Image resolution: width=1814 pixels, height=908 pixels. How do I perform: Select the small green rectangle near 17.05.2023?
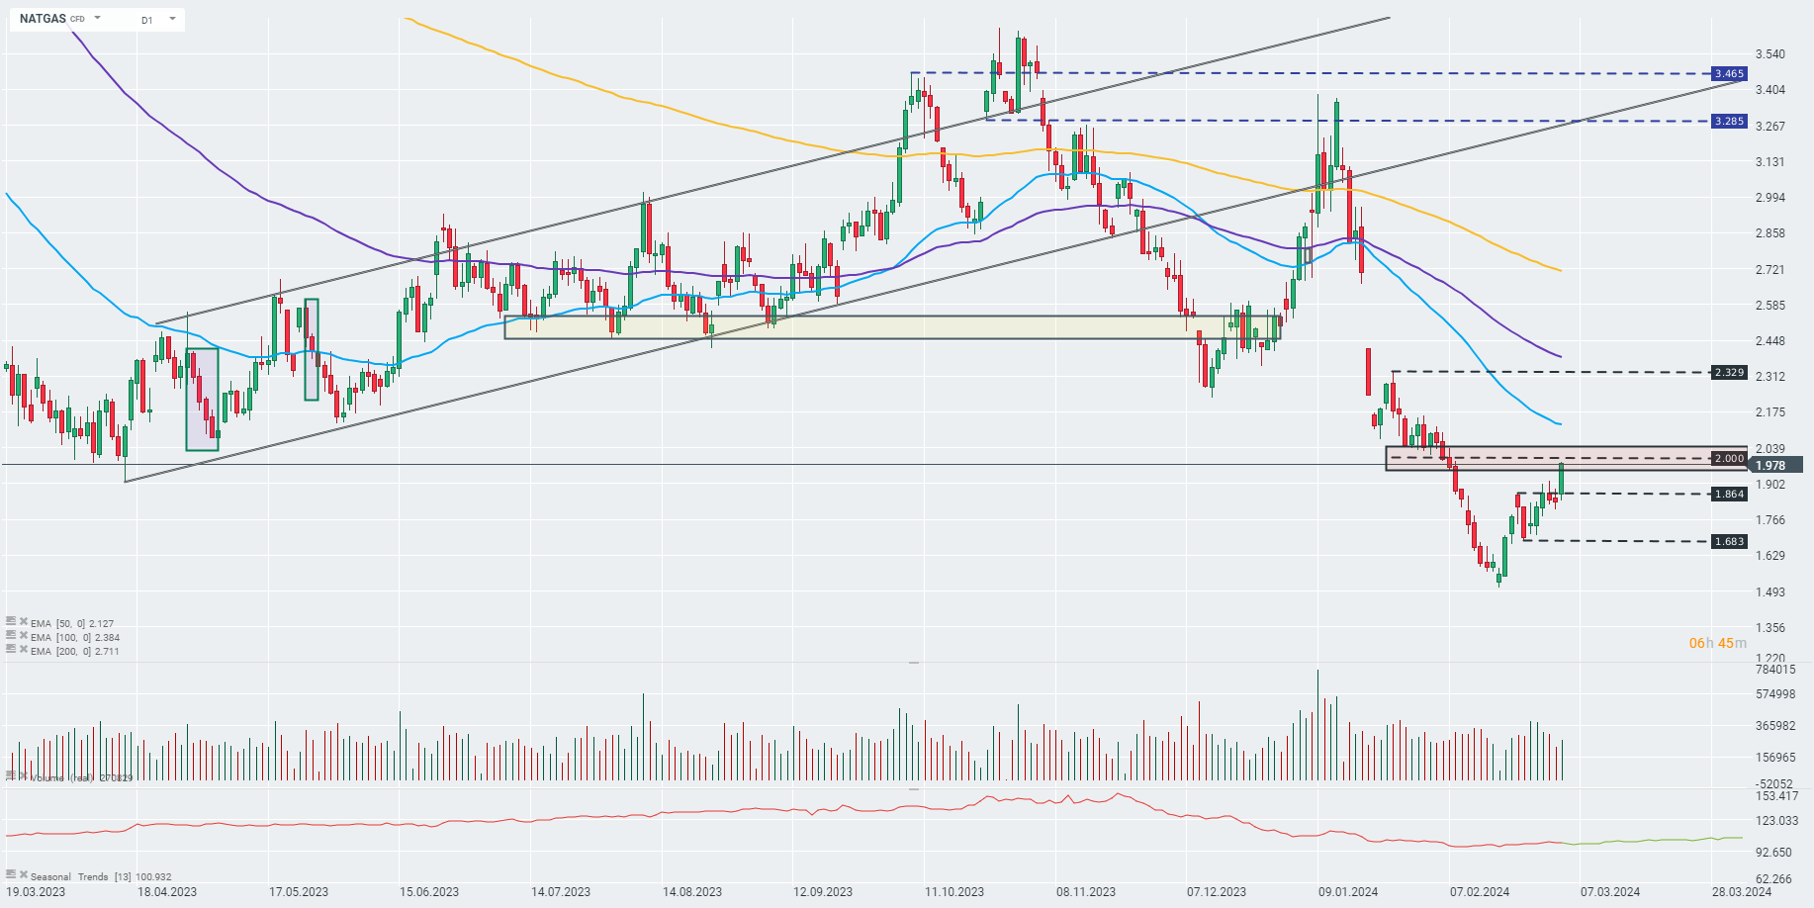click(x=312, y=349)
